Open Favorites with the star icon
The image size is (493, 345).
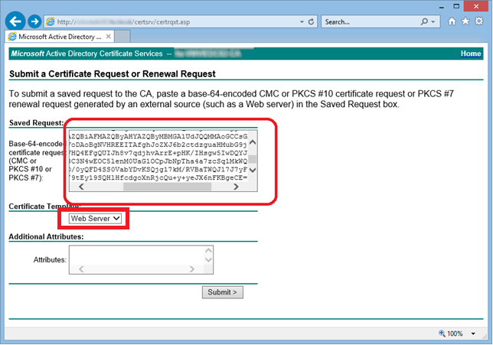click(x=465, y=21)
